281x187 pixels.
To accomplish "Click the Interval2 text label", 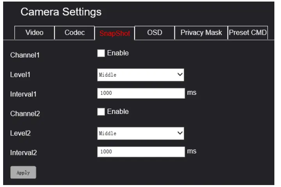I will [23, 153].
